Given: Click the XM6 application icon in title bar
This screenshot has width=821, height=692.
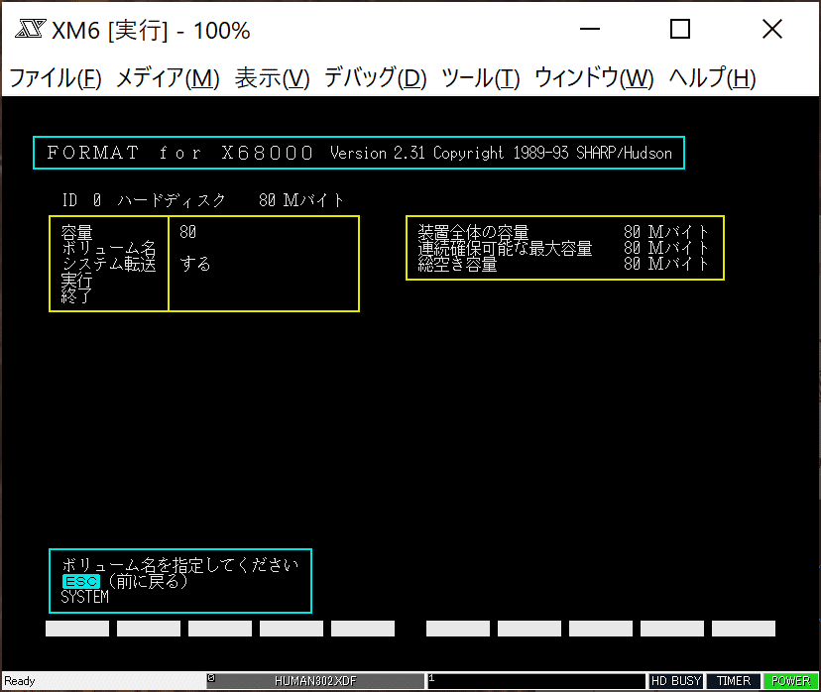Looking at the screenshot, I should coord(31,29).
